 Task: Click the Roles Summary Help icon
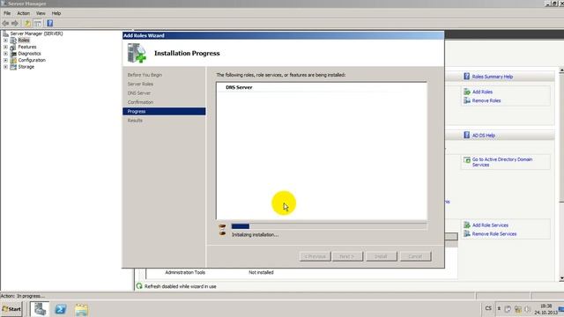pos(466,77)
